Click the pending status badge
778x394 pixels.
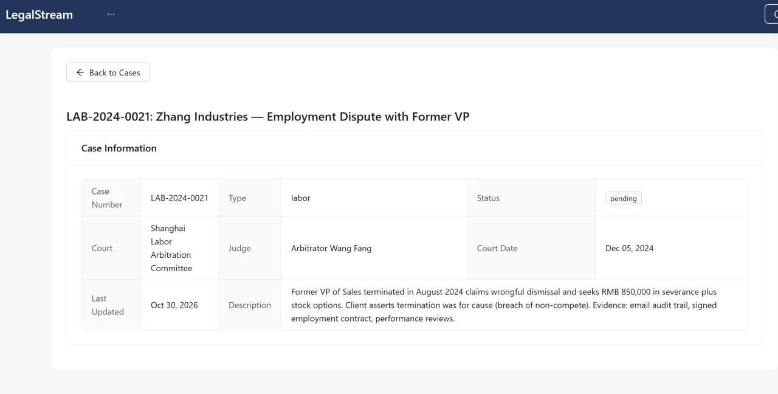click(623, 198)
